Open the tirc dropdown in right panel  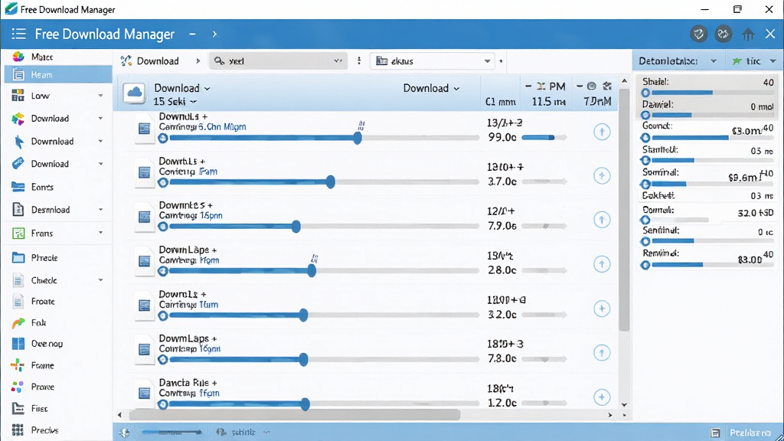[x=773, y=61]
